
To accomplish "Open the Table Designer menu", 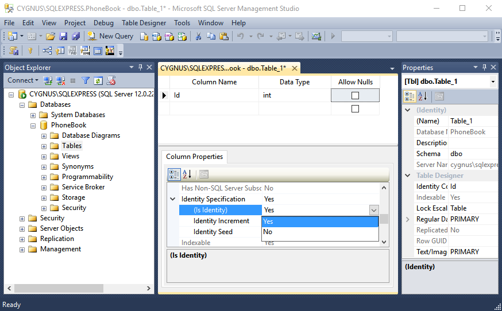I will (x=144, y=23).
